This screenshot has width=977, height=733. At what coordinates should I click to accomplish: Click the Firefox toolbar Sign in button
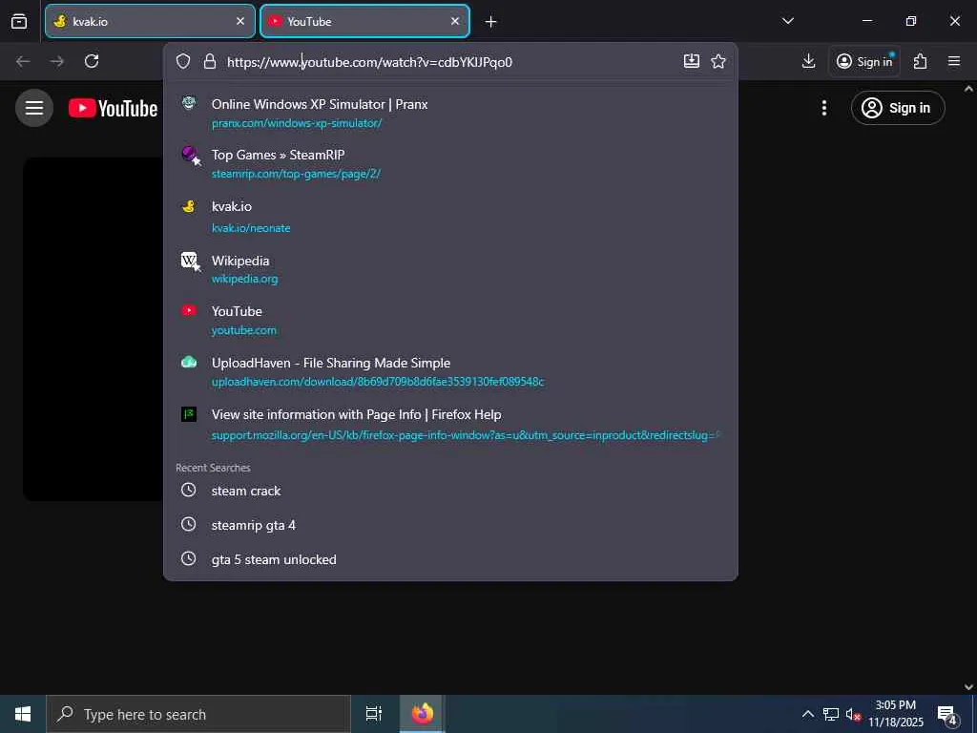[x=864, y=61]
